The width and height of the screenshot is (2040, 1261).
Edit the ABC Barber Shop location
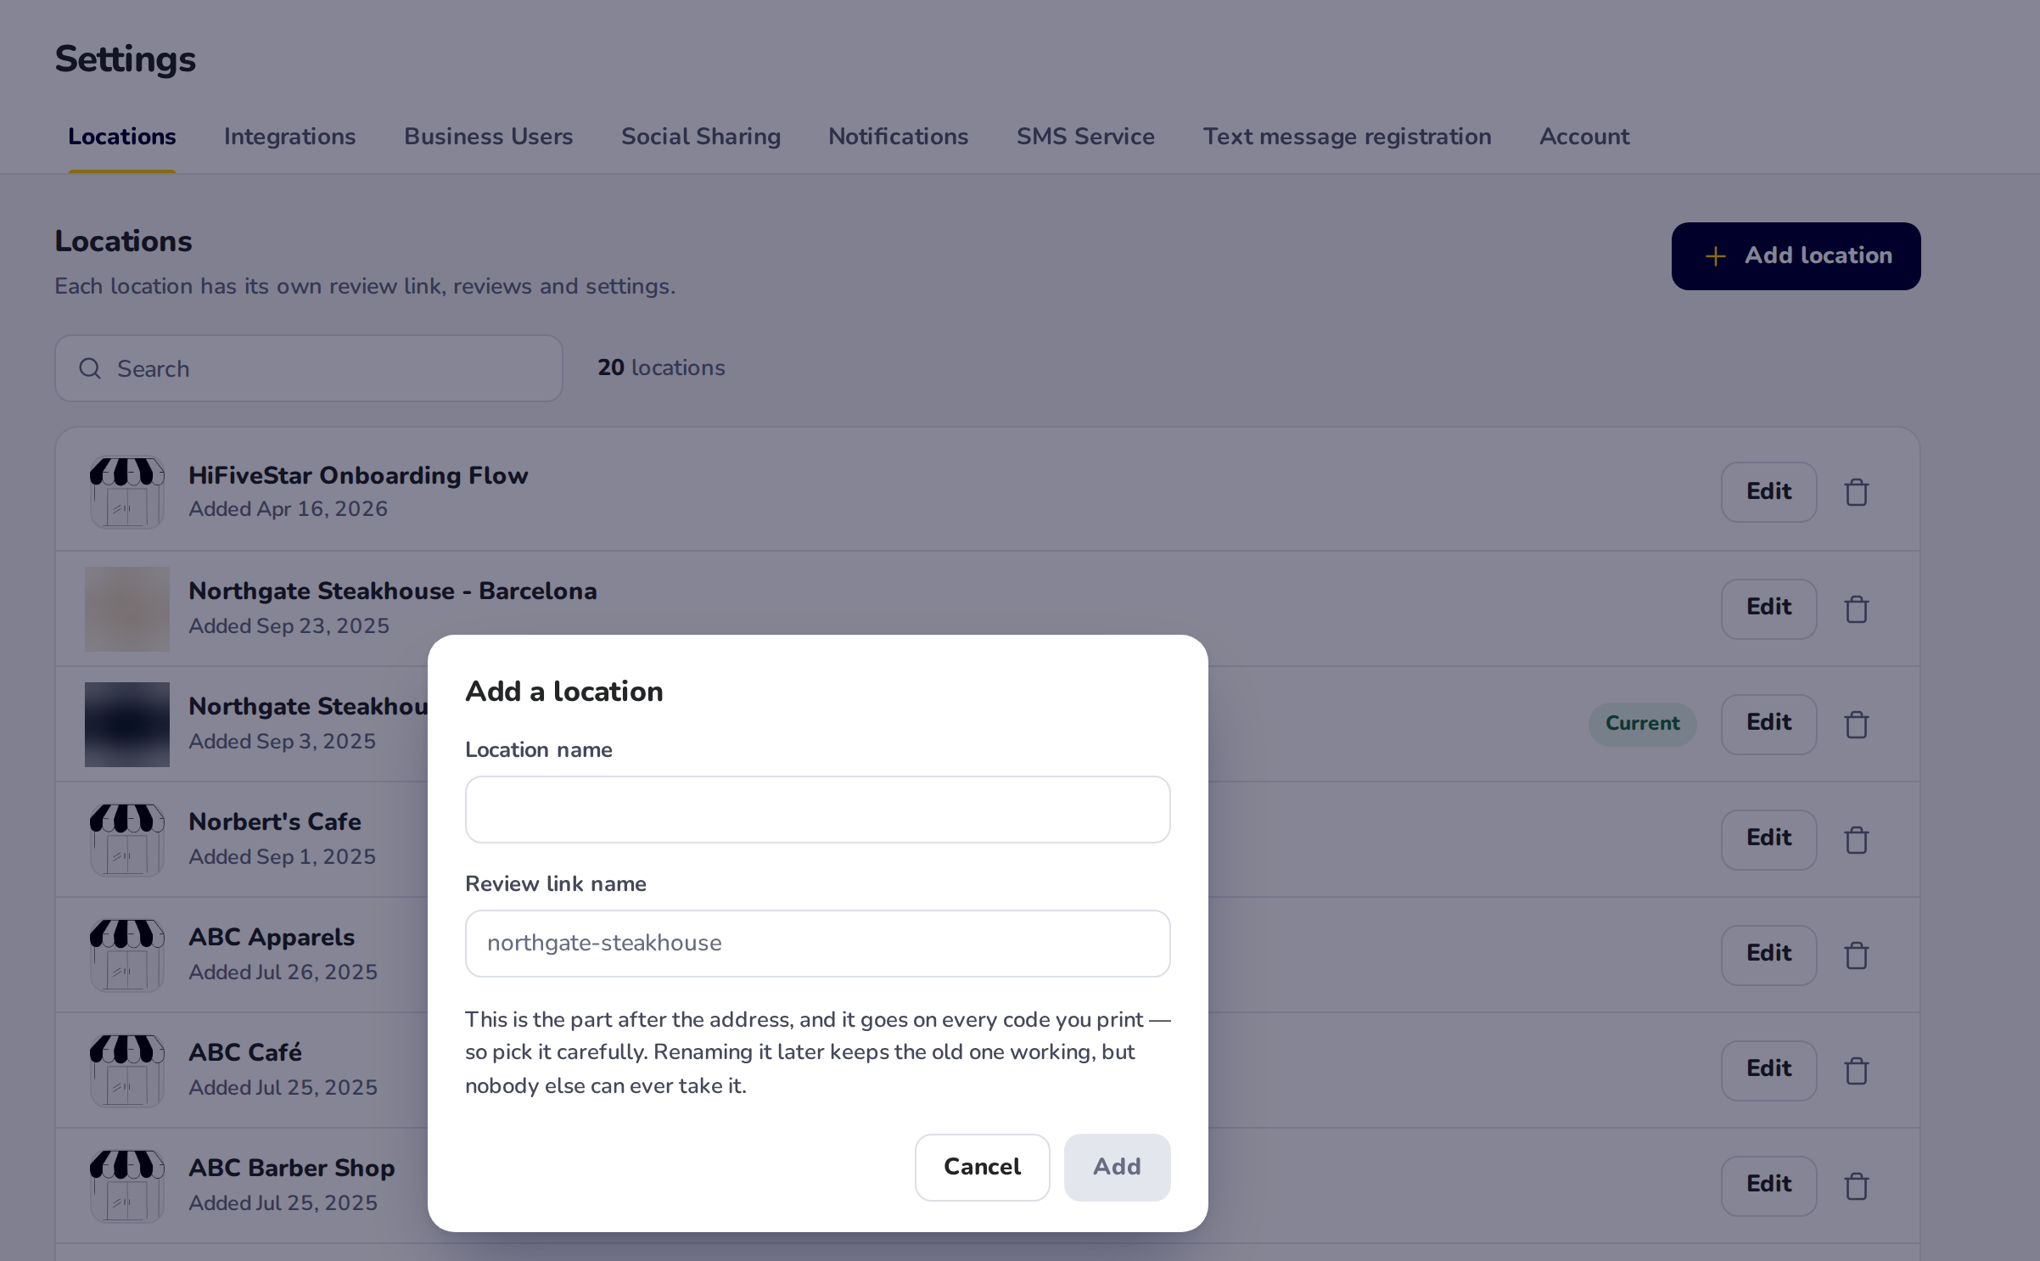coord(1769,1185)
